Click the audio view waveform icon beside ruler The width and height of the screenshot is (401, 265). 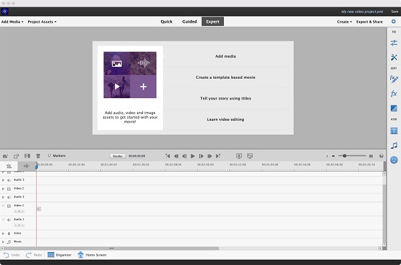tap(26, 166)
